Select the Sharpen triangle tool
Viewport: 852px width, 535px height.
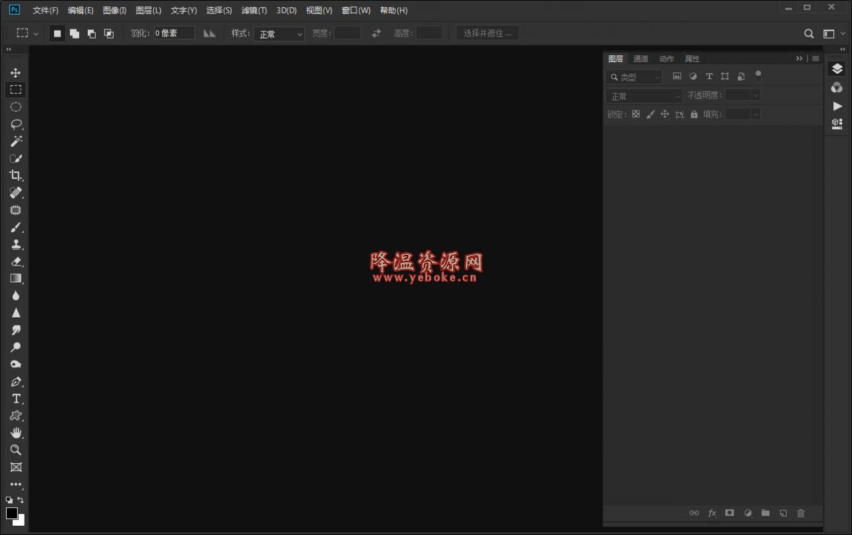(15, 313)
